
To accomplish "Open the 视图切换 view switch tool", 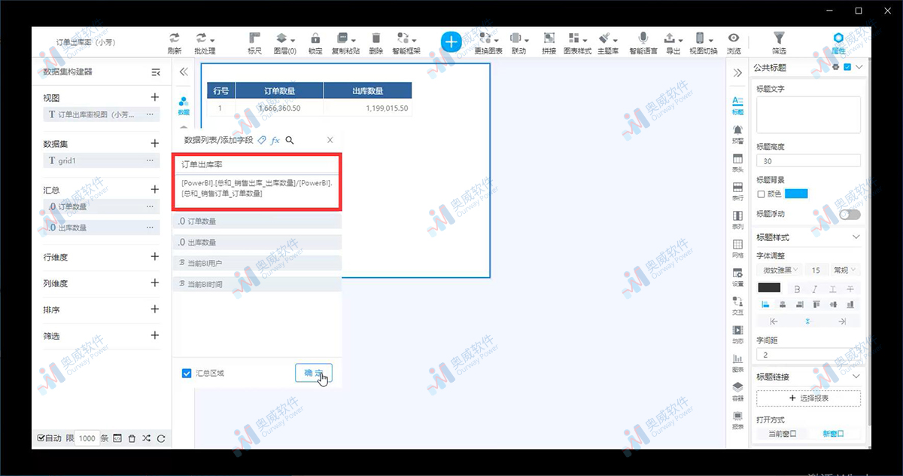I will point(703,42).
